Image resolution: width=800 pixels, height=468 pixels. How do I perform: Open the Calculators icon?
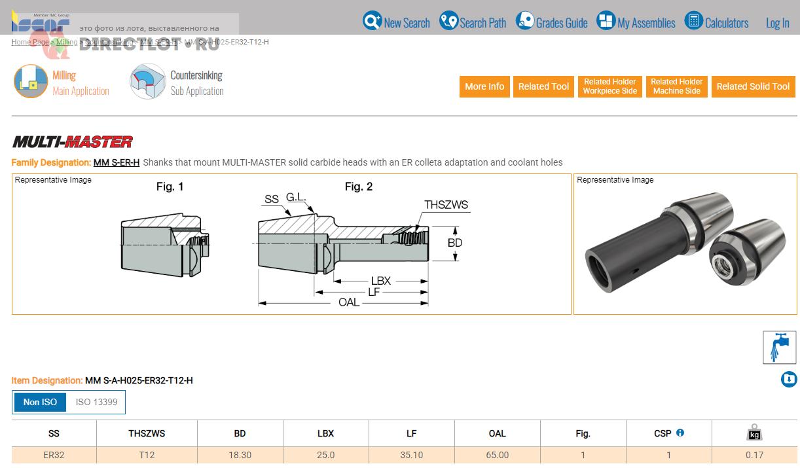(694, 21)
